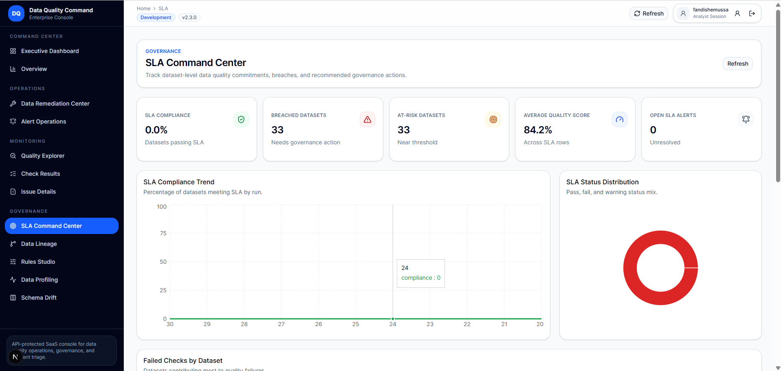Viewport: 781px width, 371px height.
Task: Click the Breached Datasets warning icon
Action: pos(367,119)
